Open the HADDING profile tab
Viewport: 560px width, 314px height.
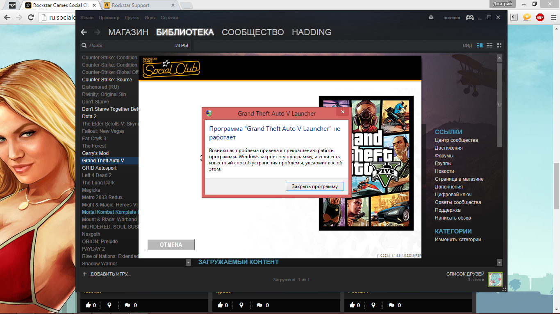tap(312, 32)
